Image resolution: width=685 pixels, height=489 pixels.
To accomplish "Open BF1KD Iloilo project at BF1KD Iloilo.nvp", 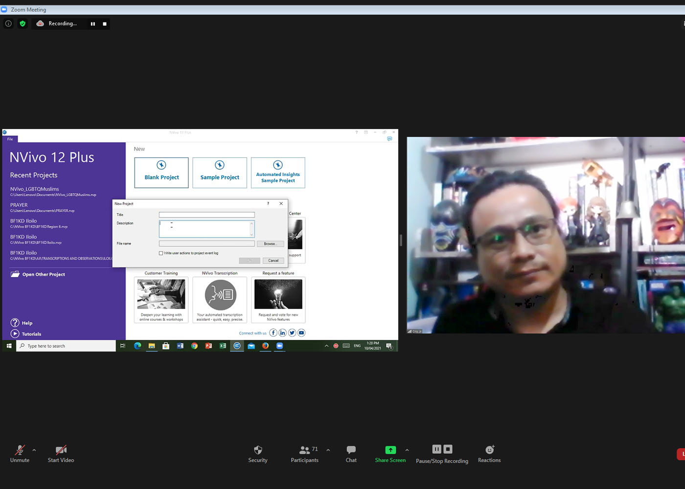I will click(x=36, y=240).
